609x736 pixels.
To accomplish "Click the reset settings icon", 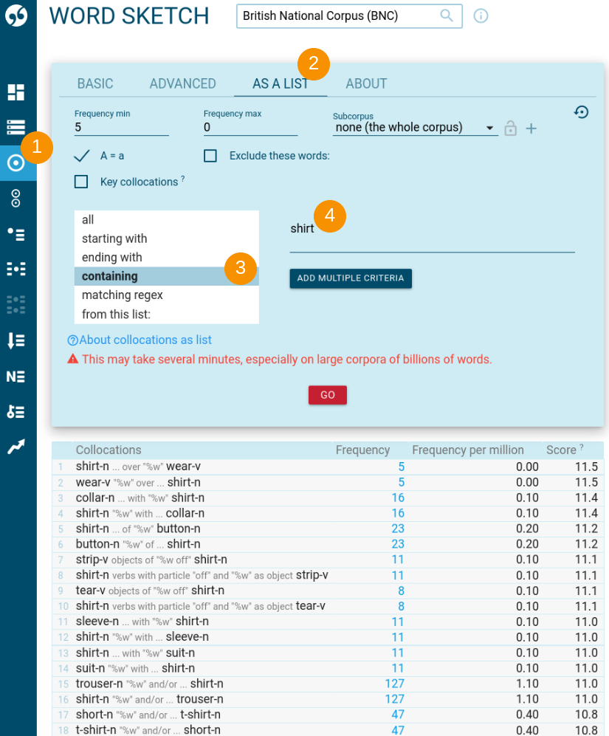I will [581, 112].
